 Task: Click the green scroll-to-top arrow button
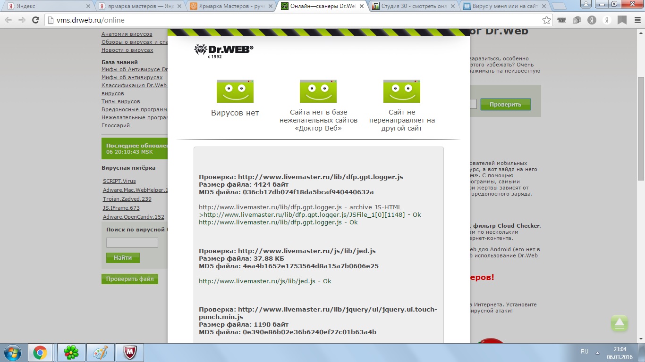pyautogui.click(x=620, y=323)
